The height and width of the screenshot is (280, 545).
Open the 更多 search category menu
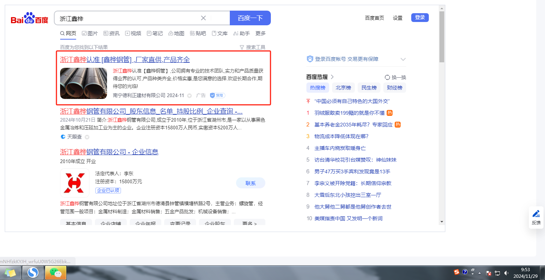pos(261,33)
